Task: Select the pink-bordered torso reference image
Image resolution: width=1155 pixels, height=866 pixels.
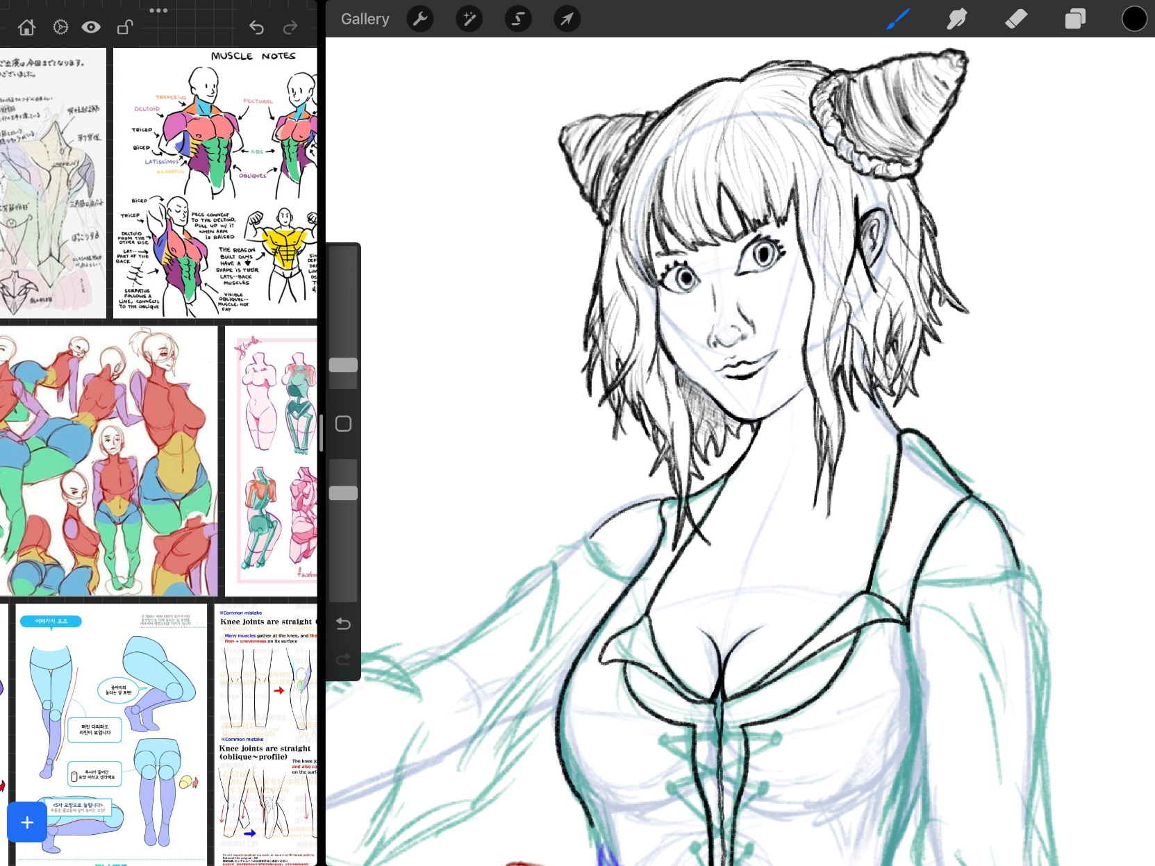Action: [x=271, y=461]
